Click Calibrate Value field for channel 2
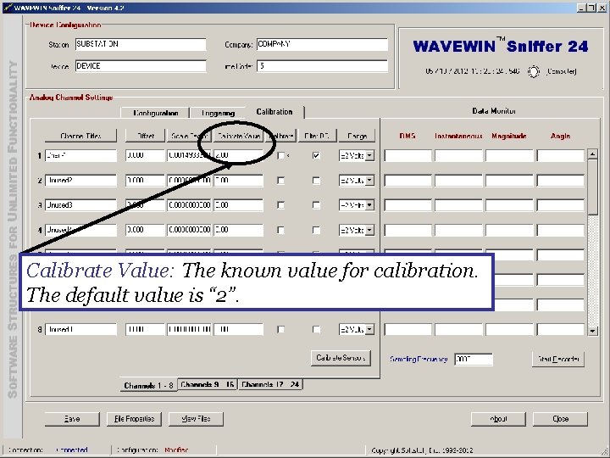 pos(238,181)
